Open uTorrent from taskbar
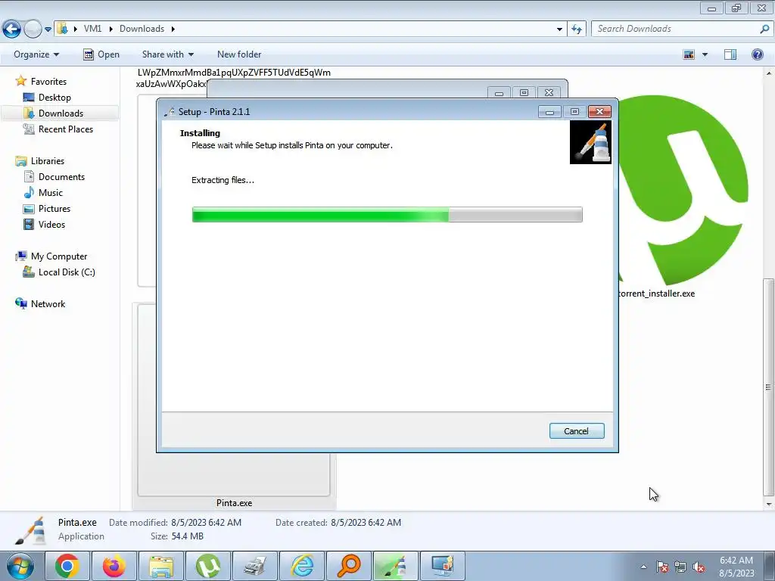Screen dimensions: 775x581 pos(208,566)
